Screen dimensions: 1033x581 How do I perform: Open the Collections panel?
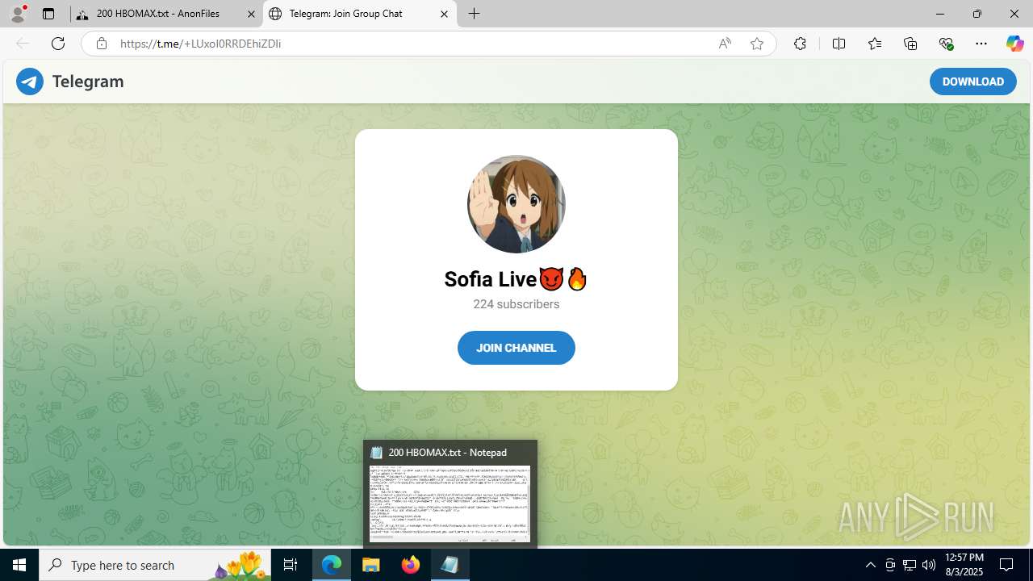tap(910, 44)
